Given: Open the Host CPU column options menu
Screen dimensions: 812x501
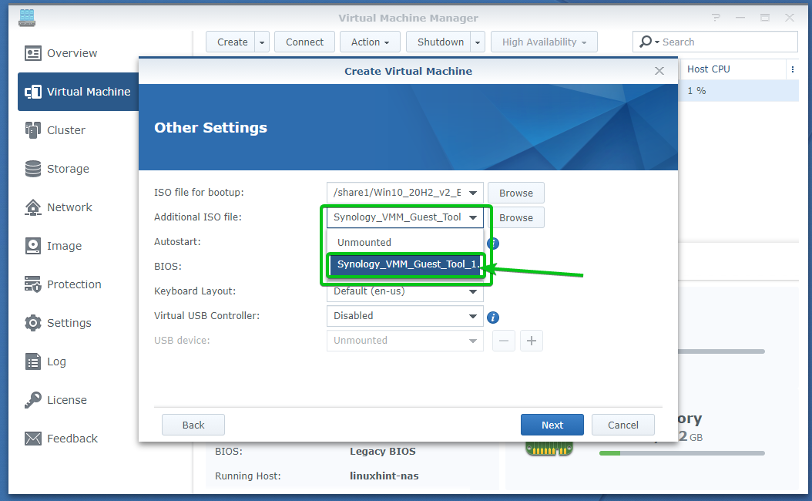Looking at the screenshot, I should pos(792,69).
